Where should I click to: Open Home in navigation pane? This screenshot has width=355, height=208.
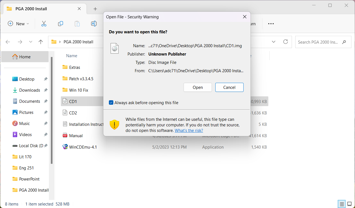point(25,57)
